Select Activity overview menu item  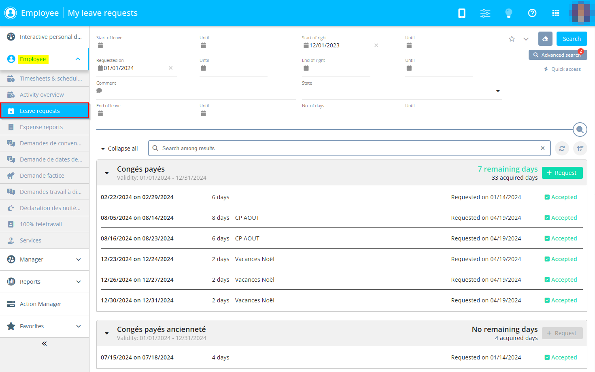coord(42,95)
